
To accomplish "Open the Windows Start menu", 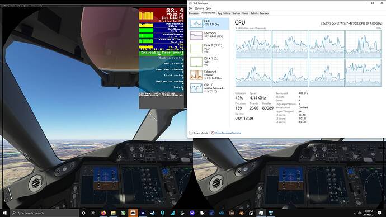I will coord(4,213).
